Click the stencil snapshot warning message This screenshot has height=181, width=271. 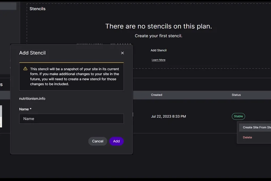(x=74, y=76)
